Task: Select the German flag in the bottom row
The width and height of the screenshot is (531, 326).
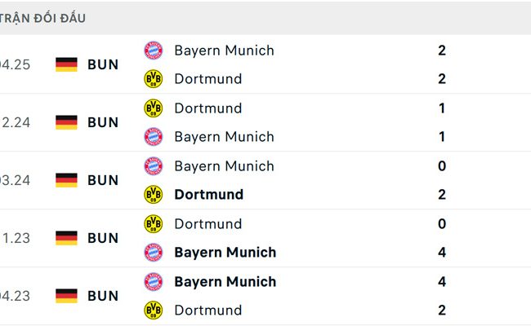Action: [x=66, y=296]
